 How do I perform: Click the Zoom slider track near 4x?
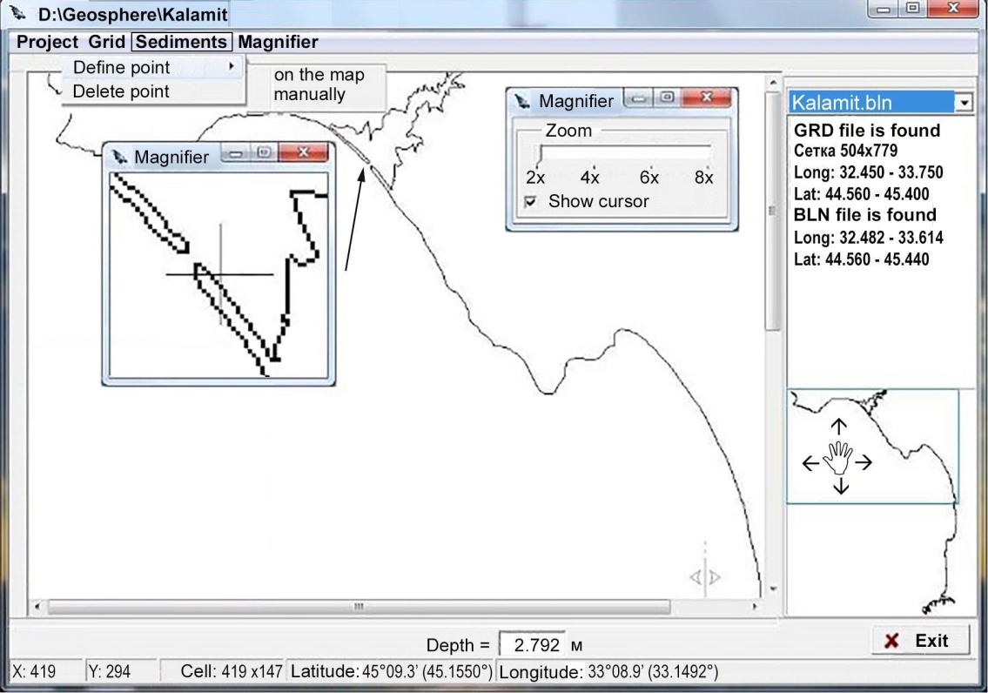coord(590,154)
